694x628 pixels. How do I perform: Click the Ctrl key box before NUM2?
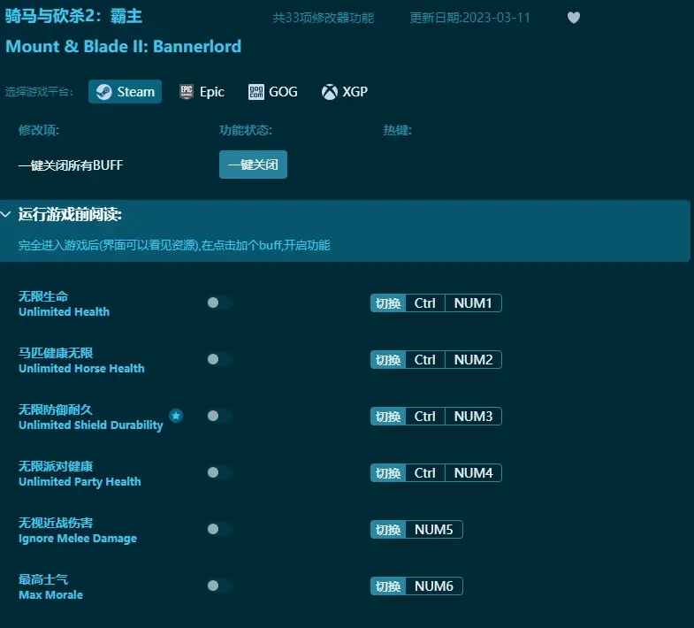coord(425,360)
